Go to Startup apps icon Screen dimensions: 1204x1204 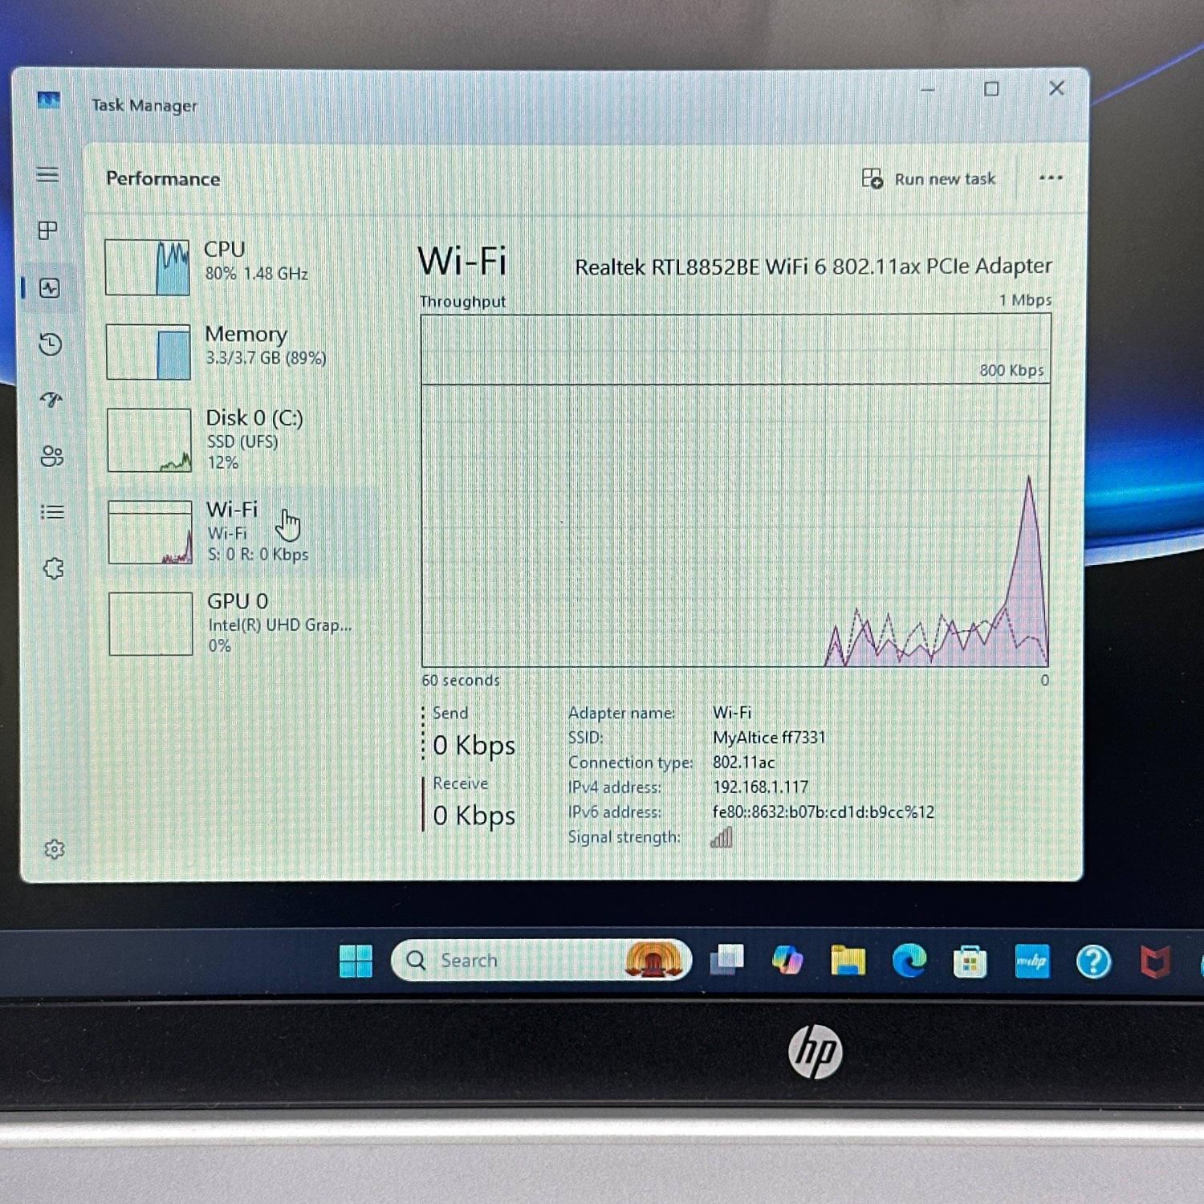[51, 400]
